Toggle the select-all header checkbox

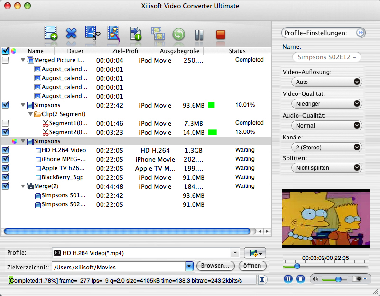5,51
